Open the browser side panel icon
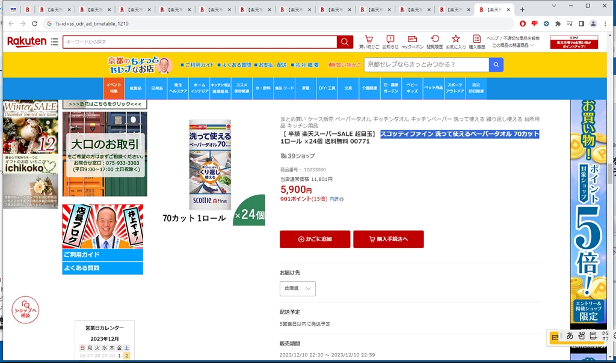 582,23
